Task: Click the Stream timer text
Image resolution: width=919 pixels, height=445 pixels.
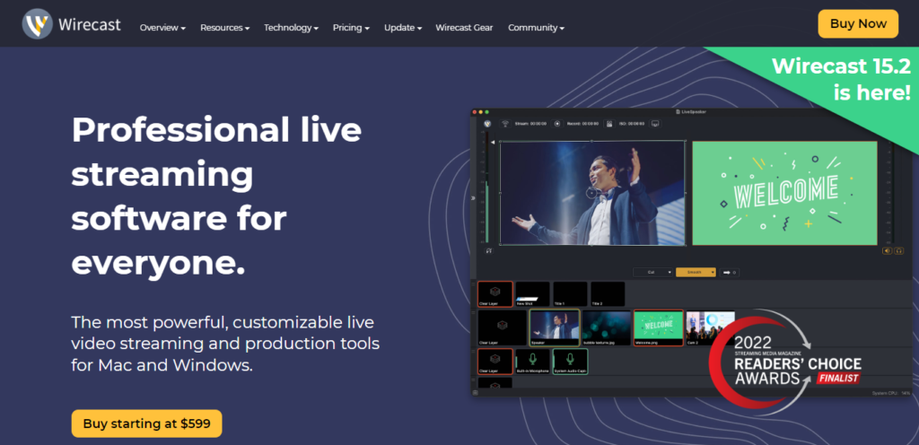Action: [x=530, y=124]
